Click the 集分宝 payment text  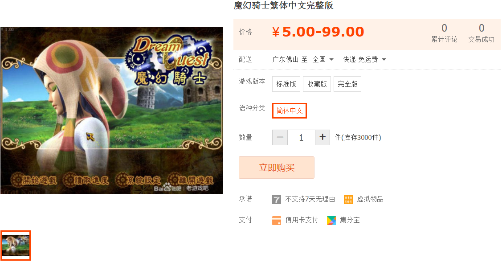point(350,220)
